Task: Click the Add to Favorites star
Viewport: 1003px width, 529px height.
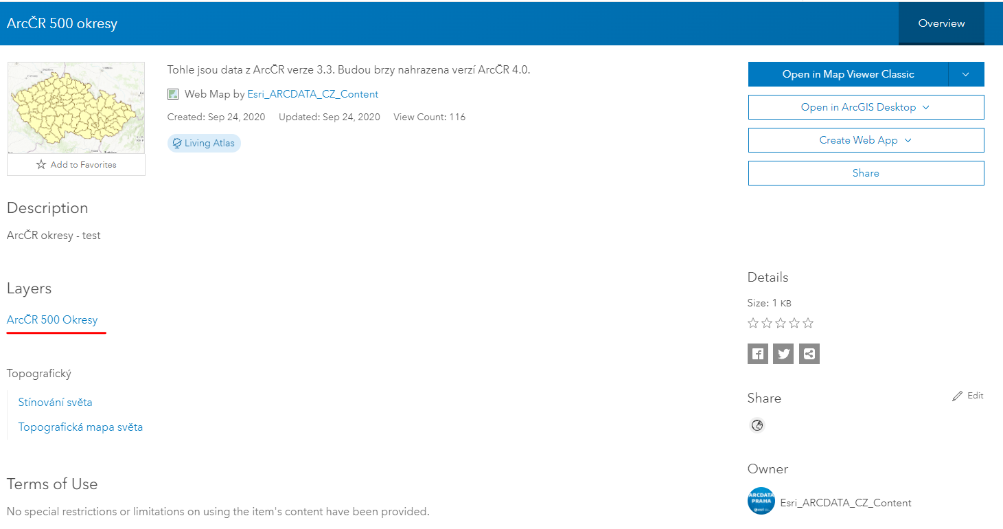Action: (41, 164)
